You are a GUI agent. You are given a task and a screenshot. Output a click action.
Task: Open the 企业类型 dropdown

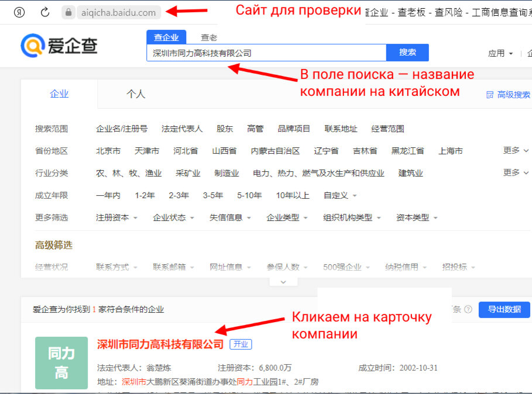[x=287, y=217]
